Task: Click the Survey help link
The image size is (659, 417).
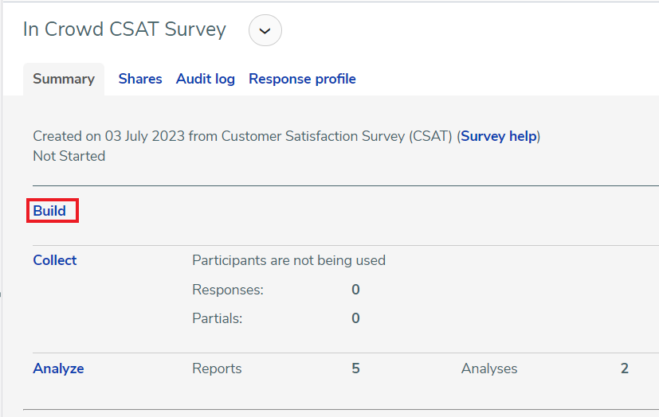Action: [499, 136]
